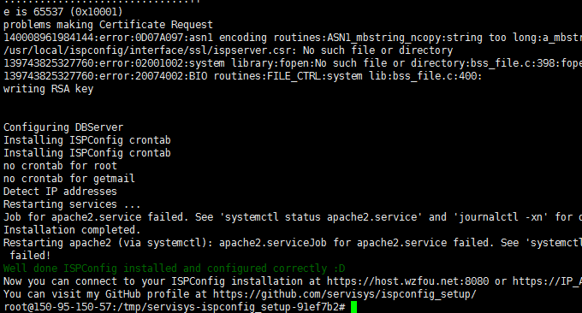Click the 'Installation completed.' line

tap(72, 230)
